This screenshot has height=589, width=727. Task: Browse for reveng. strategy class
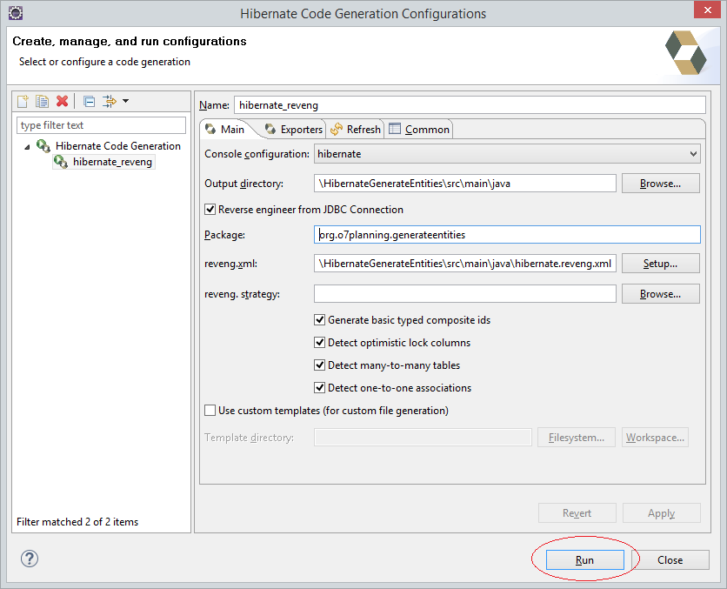pyautogui.click(x=660, y=294)
